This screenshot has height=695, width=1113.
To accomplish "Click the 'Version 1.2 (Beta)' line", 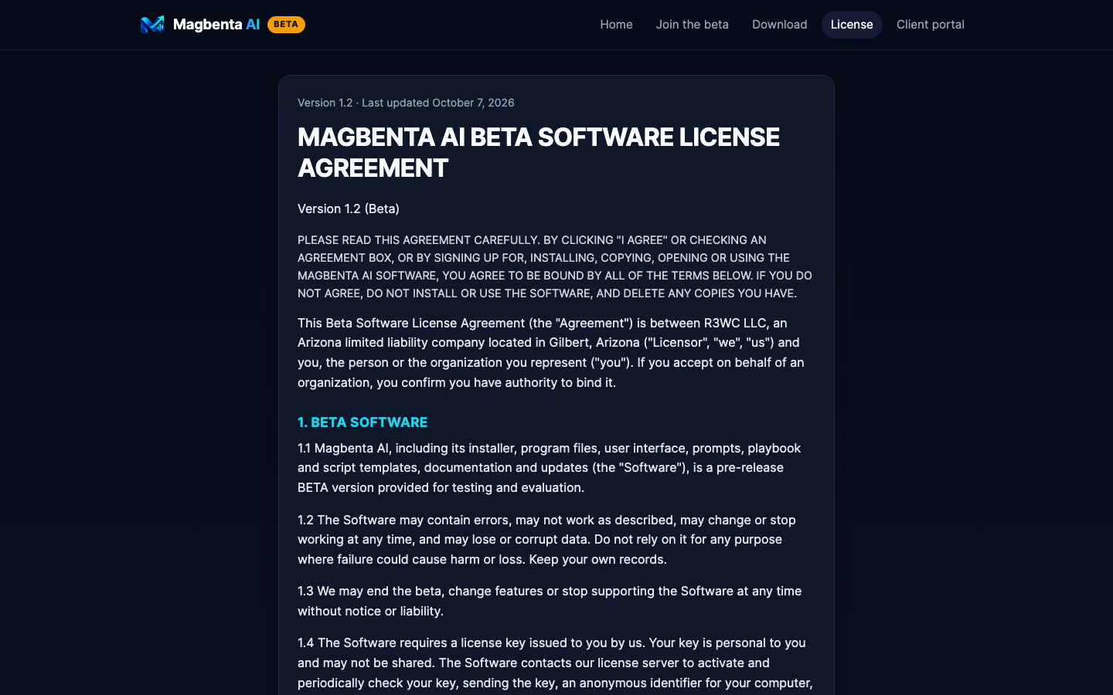I will [349, 208].
